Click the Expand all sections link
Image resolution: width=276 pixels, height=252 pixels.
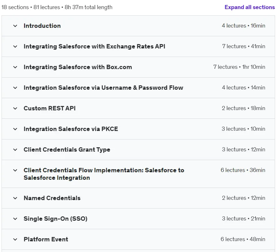coord(250,7)
